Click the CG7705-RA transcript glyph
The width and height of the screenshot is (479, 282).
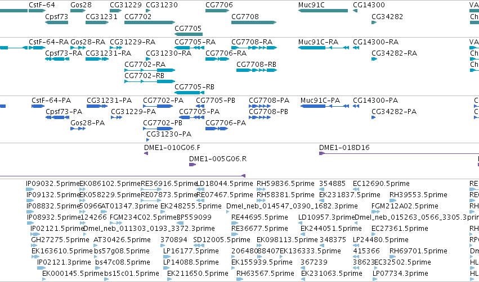(x=189, y=48)
